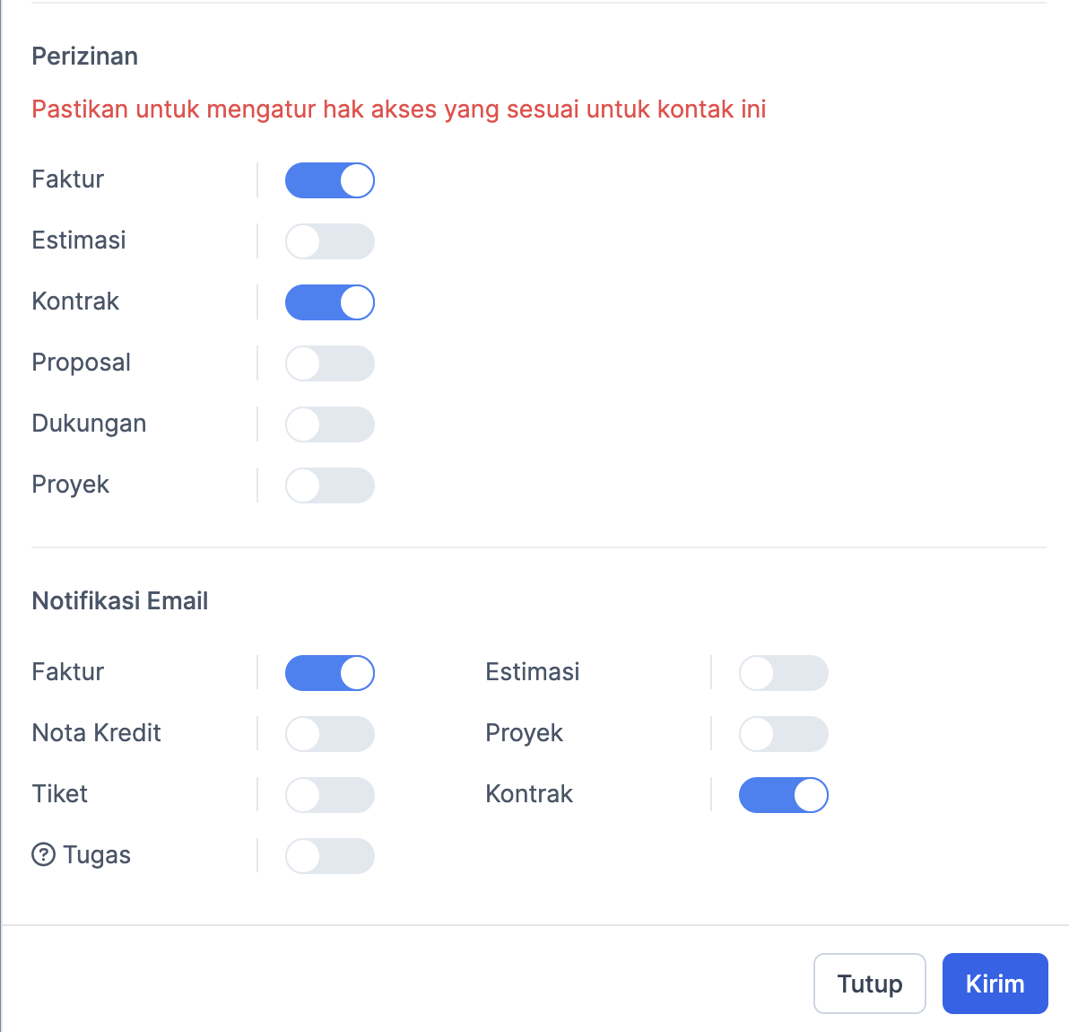Disable Faktur email notification toggle
This screenshot has width=1069, height=1032.
coord(330,673)
